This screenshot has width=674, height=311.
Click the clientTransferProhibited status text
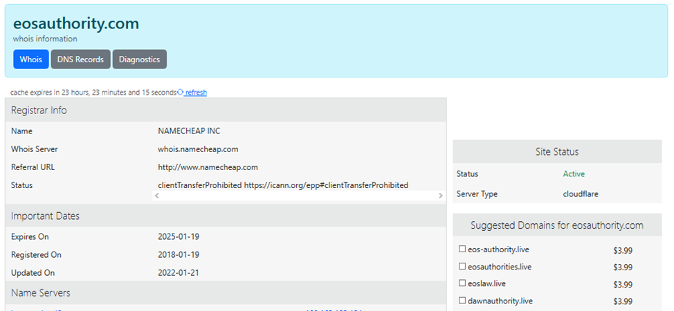[283, 185]
